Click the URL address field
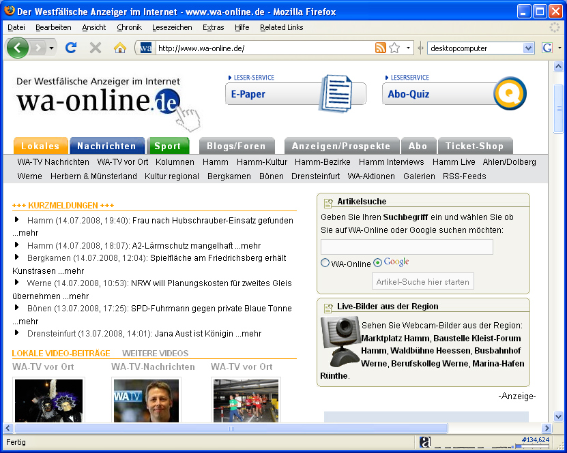This screenshot has width=567, height=453. point(266,48)
